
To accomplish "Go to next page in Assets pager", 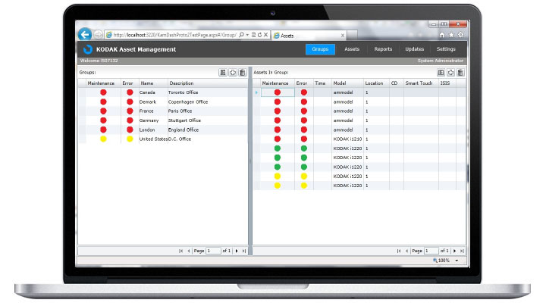I will coord(455,251).
